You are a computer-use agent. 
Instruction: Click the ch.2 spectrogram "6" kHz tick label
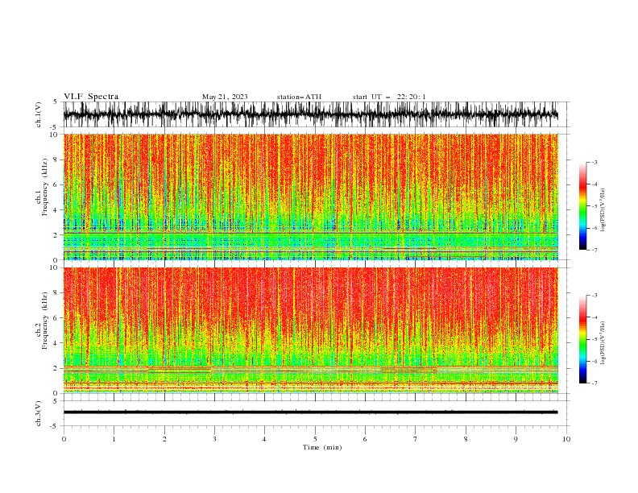coord(57,317)
